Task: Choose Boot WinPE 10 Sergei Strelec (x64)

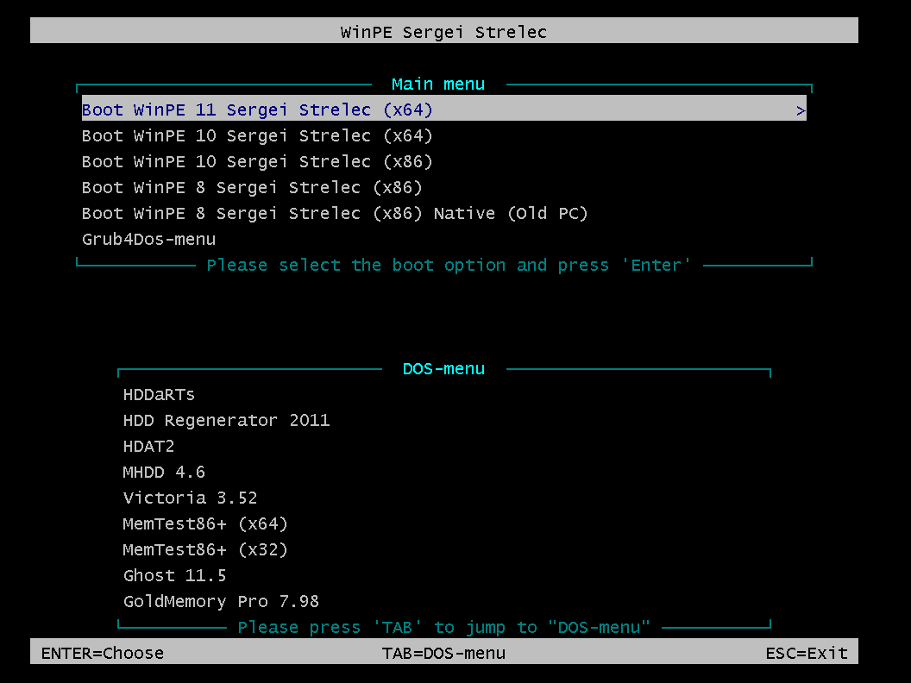Action: click(256, 135)
